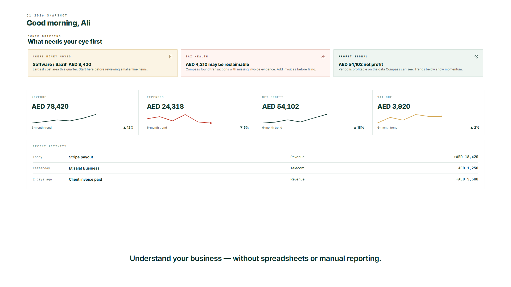Click the Net Profit value AED 54,102
This screenshot has width=511, height=287.
pyautogui.click(x=281, y=107)
